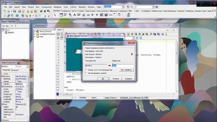This screenshot has width=217, height=122.
Task: Click the down arrow icon in Object TreeView
Action: [x=16, y=26]
